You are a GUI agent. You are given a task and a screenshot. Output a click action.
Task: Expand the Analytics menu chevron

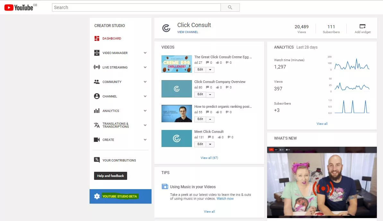tap(145, 111)
